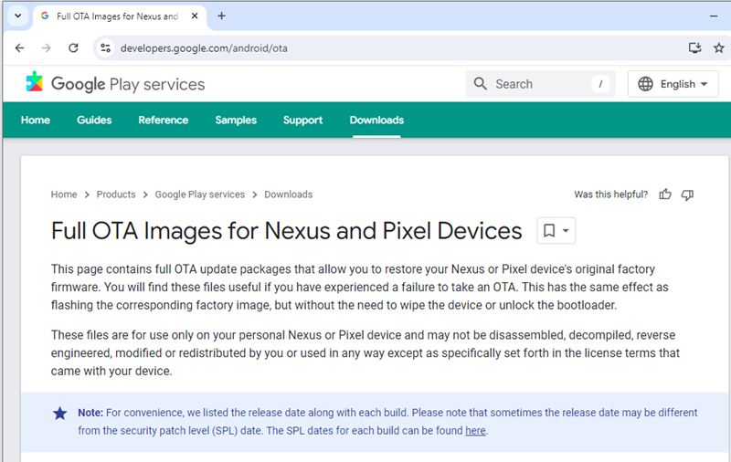Image resolution: width=731 pixels, height=462 pixels.
Task: Click the Google Play services logo
Action: (115, 84)
